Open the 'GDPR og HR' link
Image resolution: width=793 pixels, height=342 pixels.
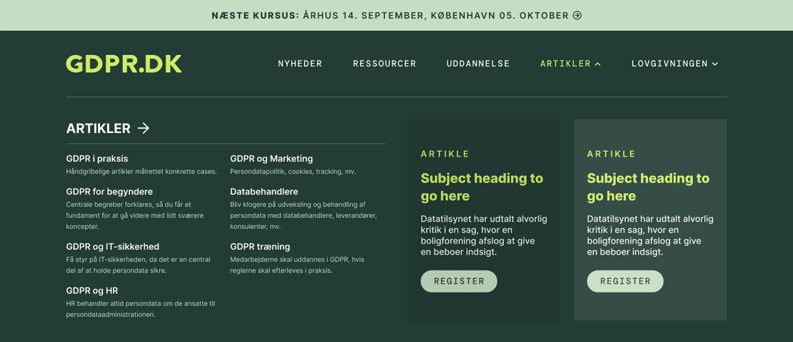[92, 291]
